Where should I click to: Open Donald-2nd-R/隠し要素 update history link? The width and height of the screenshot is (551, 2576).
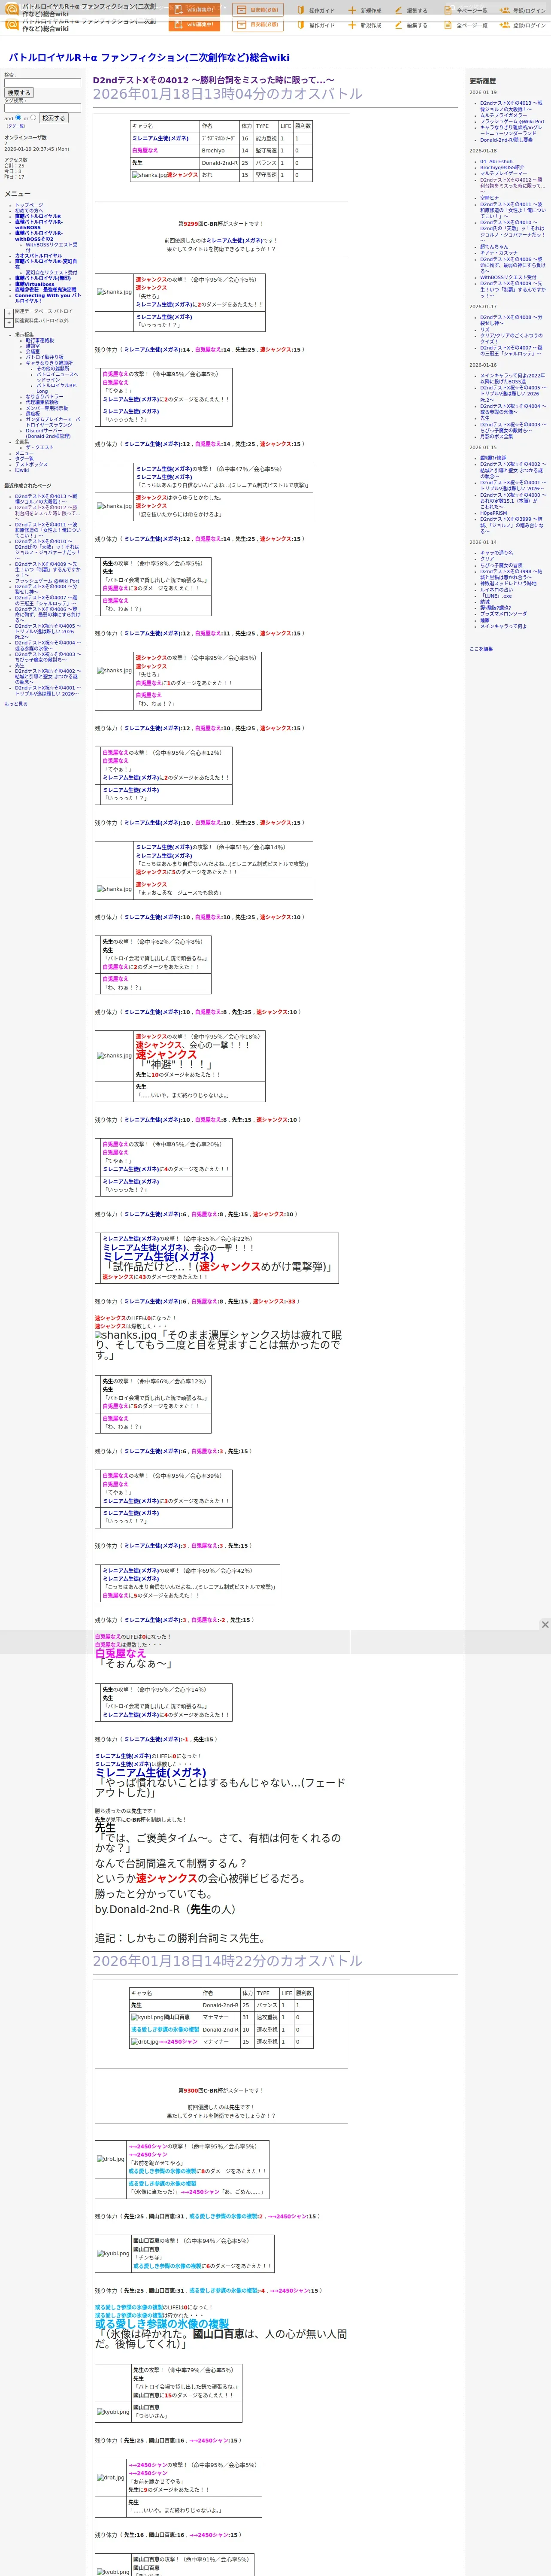tap(506, 140)
